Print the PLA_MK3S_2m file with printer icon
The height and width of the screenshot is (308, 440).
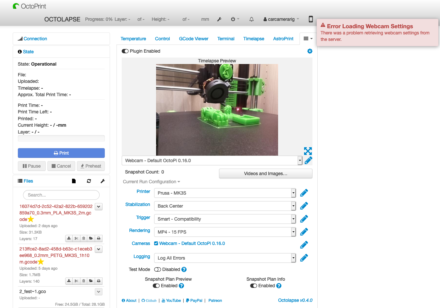(x=99, y=238)
